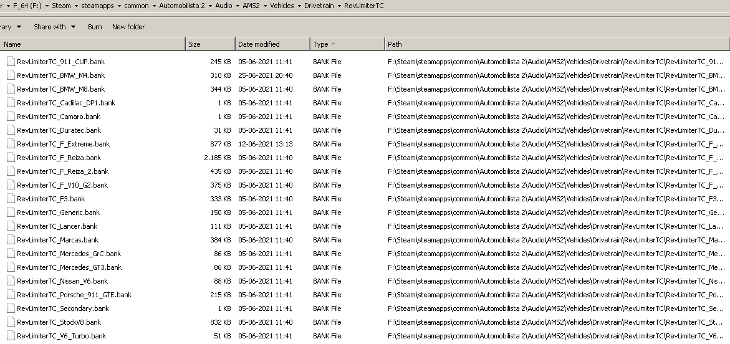Click the 2.185 KB size value
Viewport: 730px width, 344px height.
pyautogui.click(x=218, y=158)
